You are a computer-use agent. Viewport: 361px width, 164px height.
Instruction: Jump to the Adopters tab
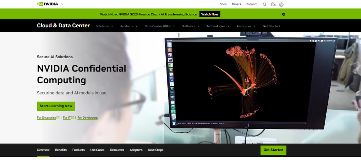[x=136, y=150]
